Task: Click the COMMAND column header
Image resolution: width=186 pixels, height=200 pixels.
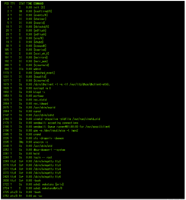Action: click(x=39, y=4)
